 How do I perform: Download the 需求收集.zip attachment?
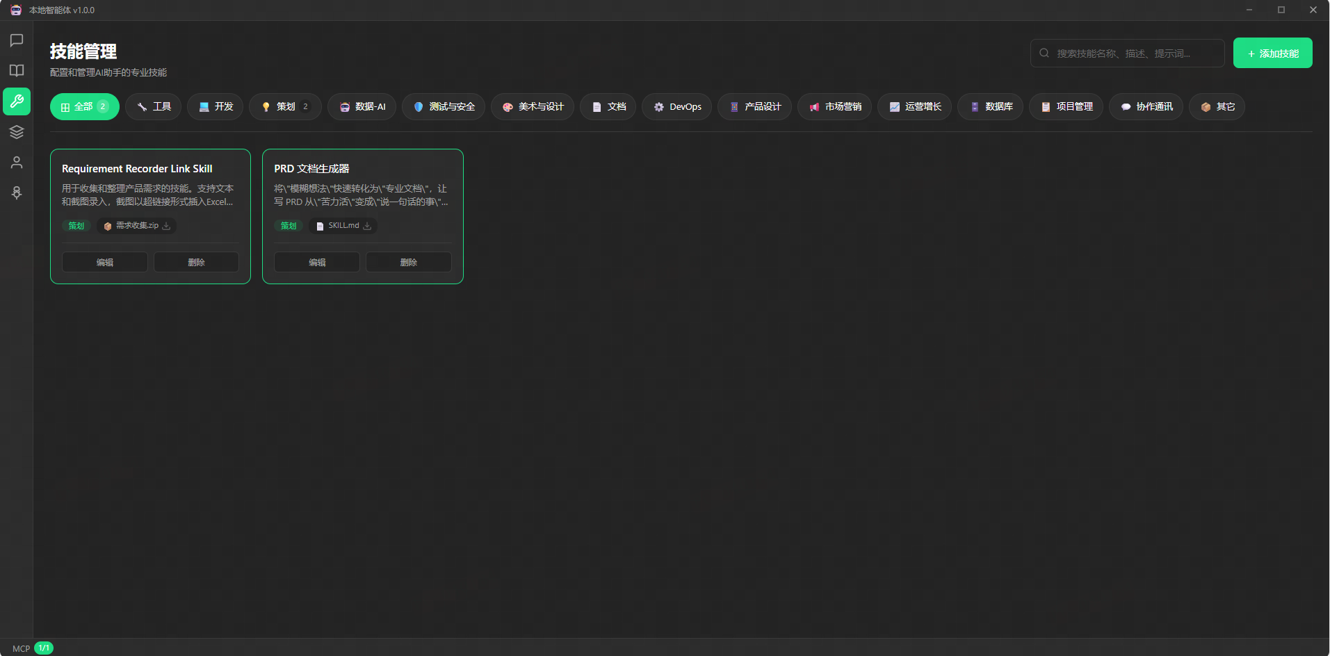[x=166, y=226]
